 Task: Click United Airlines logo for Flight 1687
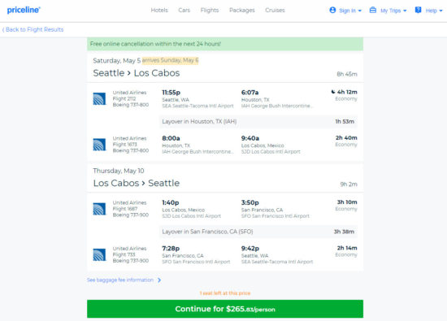pyautogui.click(x=99, y=209)
